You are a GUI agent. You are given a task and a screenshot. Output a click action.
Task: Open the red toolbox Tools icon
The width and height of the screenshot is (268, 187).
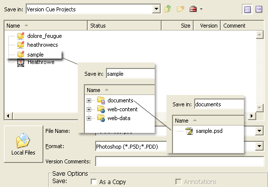click(193, 9)
